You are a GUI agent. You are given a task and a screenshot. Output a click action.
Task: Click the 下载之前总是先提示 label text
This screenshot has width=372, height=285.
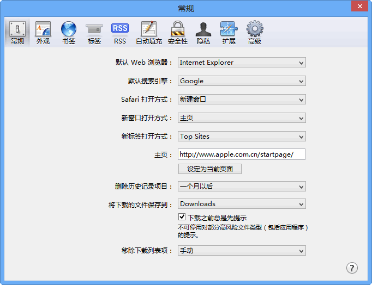click(217, 218)
